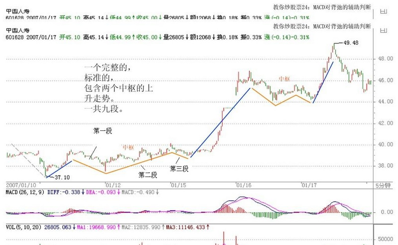Image resolution: width=398 pixels, height=245 pixels.
Task: Click the 37.10 low price marker
Action: 62,177
